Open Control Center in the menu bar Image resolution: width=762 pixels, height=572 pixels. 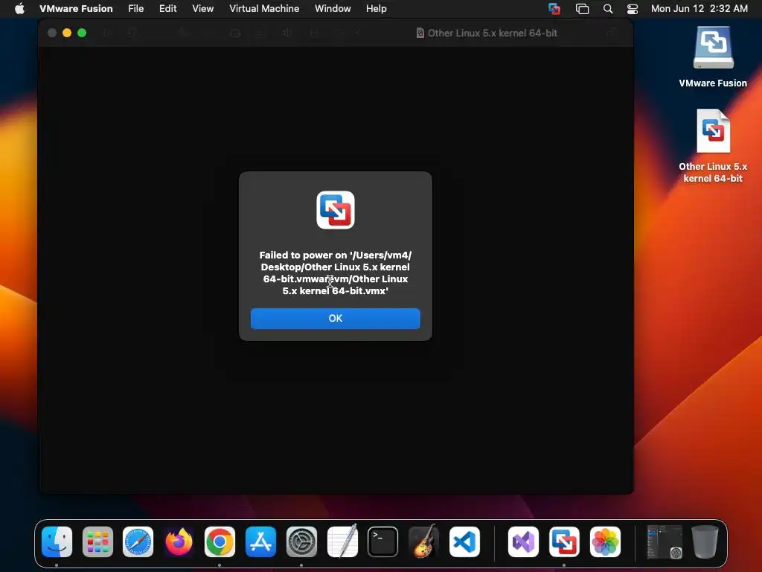pyautogui.click(x=633, y=9)
